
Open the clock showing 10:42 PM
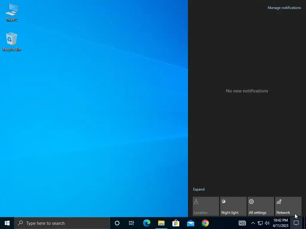280,223
